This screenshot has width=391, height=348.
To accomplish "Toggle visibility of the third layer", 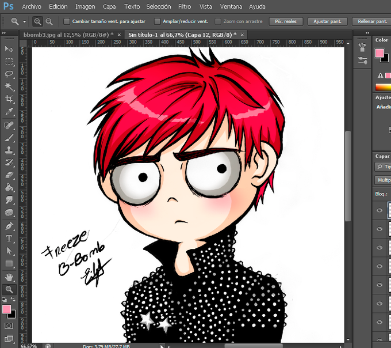I will 379,248.
